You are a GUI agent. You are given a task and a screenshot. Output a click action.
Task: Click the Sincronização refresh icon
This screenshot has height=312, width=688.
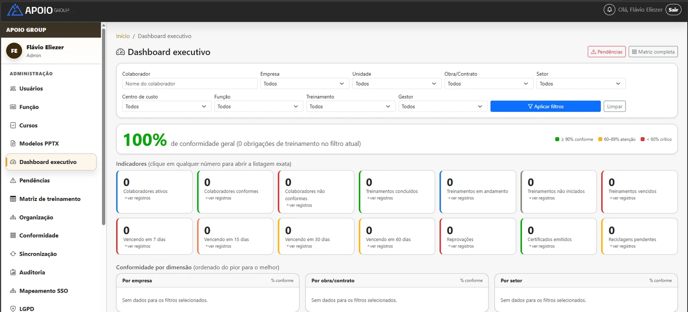[x=13, y=254]
